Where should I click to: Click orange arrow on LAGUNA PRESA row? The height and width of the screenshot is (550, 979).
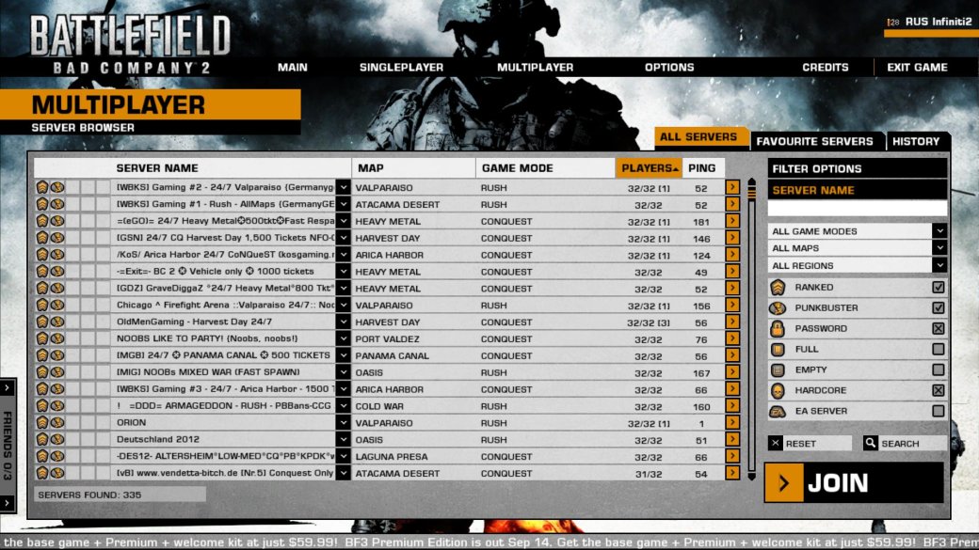coord(732,457)
